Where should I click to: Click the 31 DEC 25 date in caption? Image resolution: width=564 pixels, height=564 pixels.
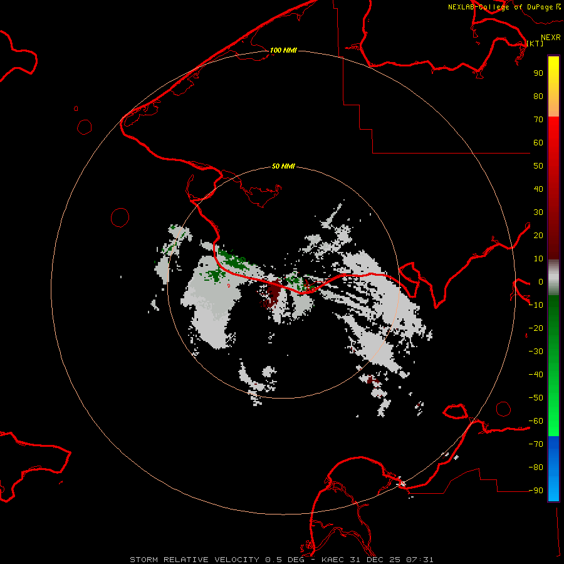[375, 560]
